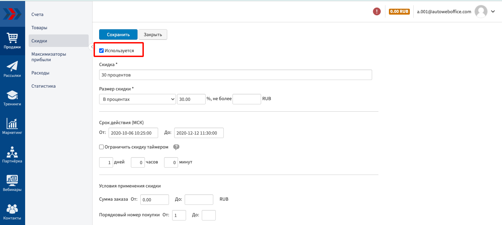The height and width of the screenshot is (225, 502).
Task: Click the Закрыть button
Action: (153, 34)
